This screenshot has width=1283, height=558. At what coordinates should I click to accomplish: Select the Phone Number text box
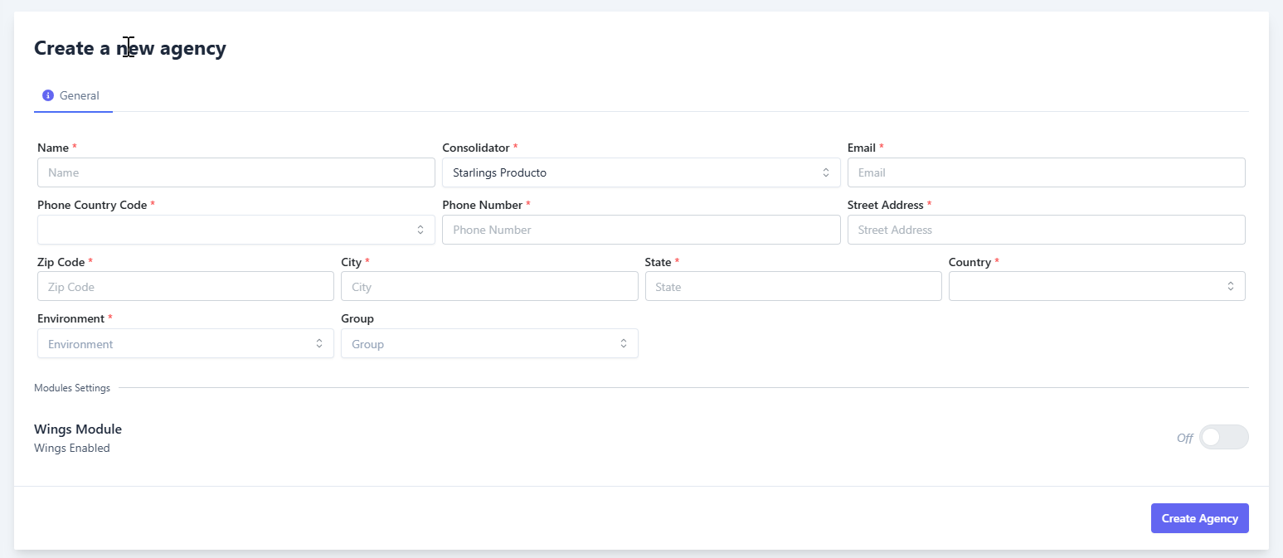640,230
